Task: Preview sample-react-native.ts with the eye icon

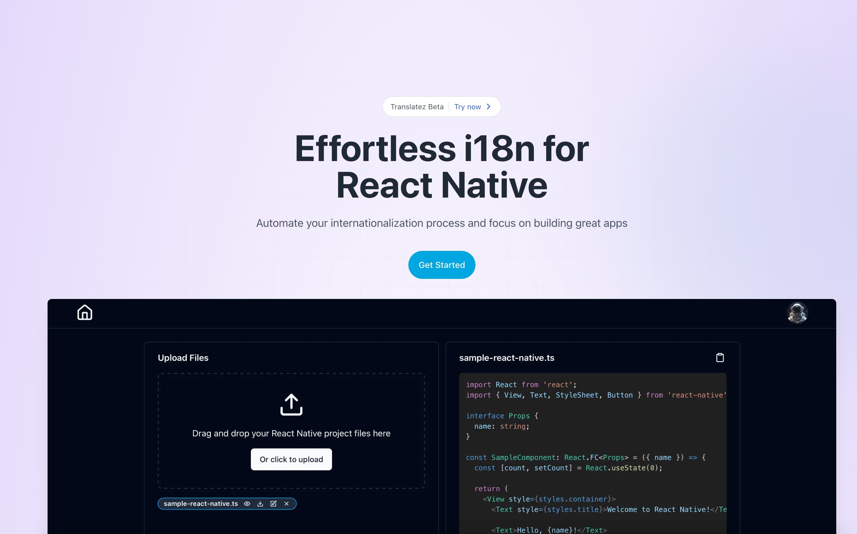Action: click(247, 504)
